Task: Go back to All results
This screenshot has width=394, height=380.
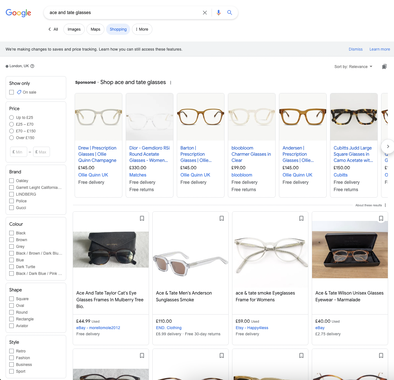Action: (x=53, y=29)
